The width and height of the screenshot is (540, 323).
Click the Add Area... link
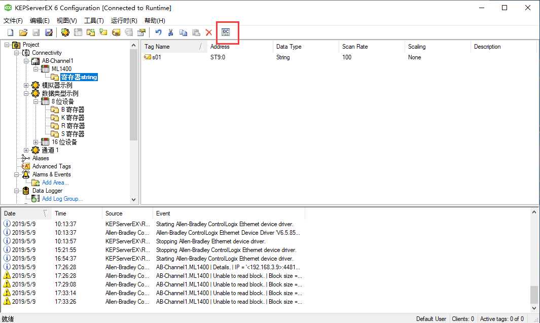pyautogui.click(x=55, y=183)
